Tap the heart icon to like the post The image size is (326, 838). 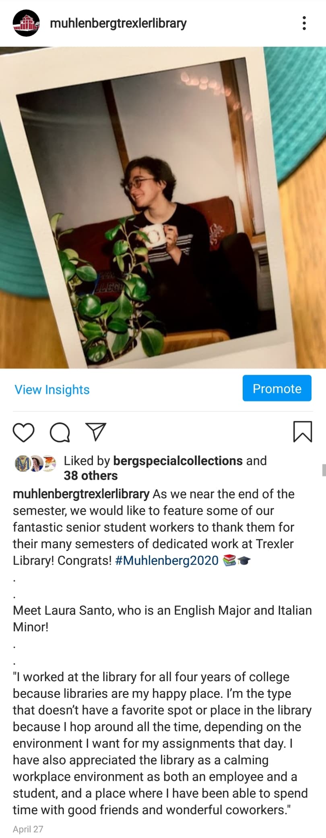click(x=24, y=433)
